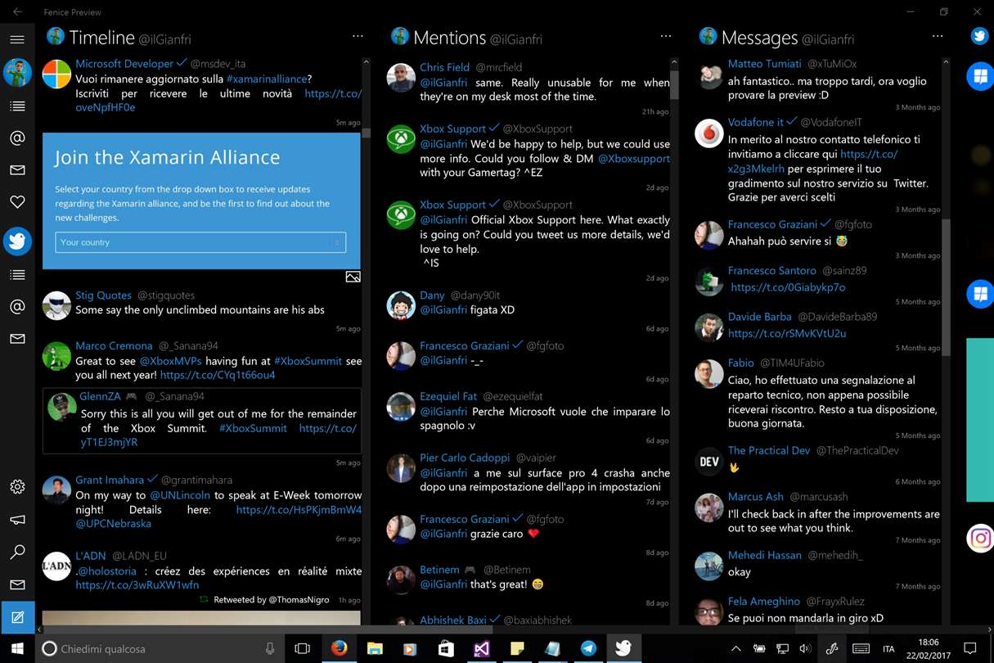Open link t.co/CYq1t66ou4 in Marco Cremona tweet
994x663 pixels.
[x=218, y=375]
